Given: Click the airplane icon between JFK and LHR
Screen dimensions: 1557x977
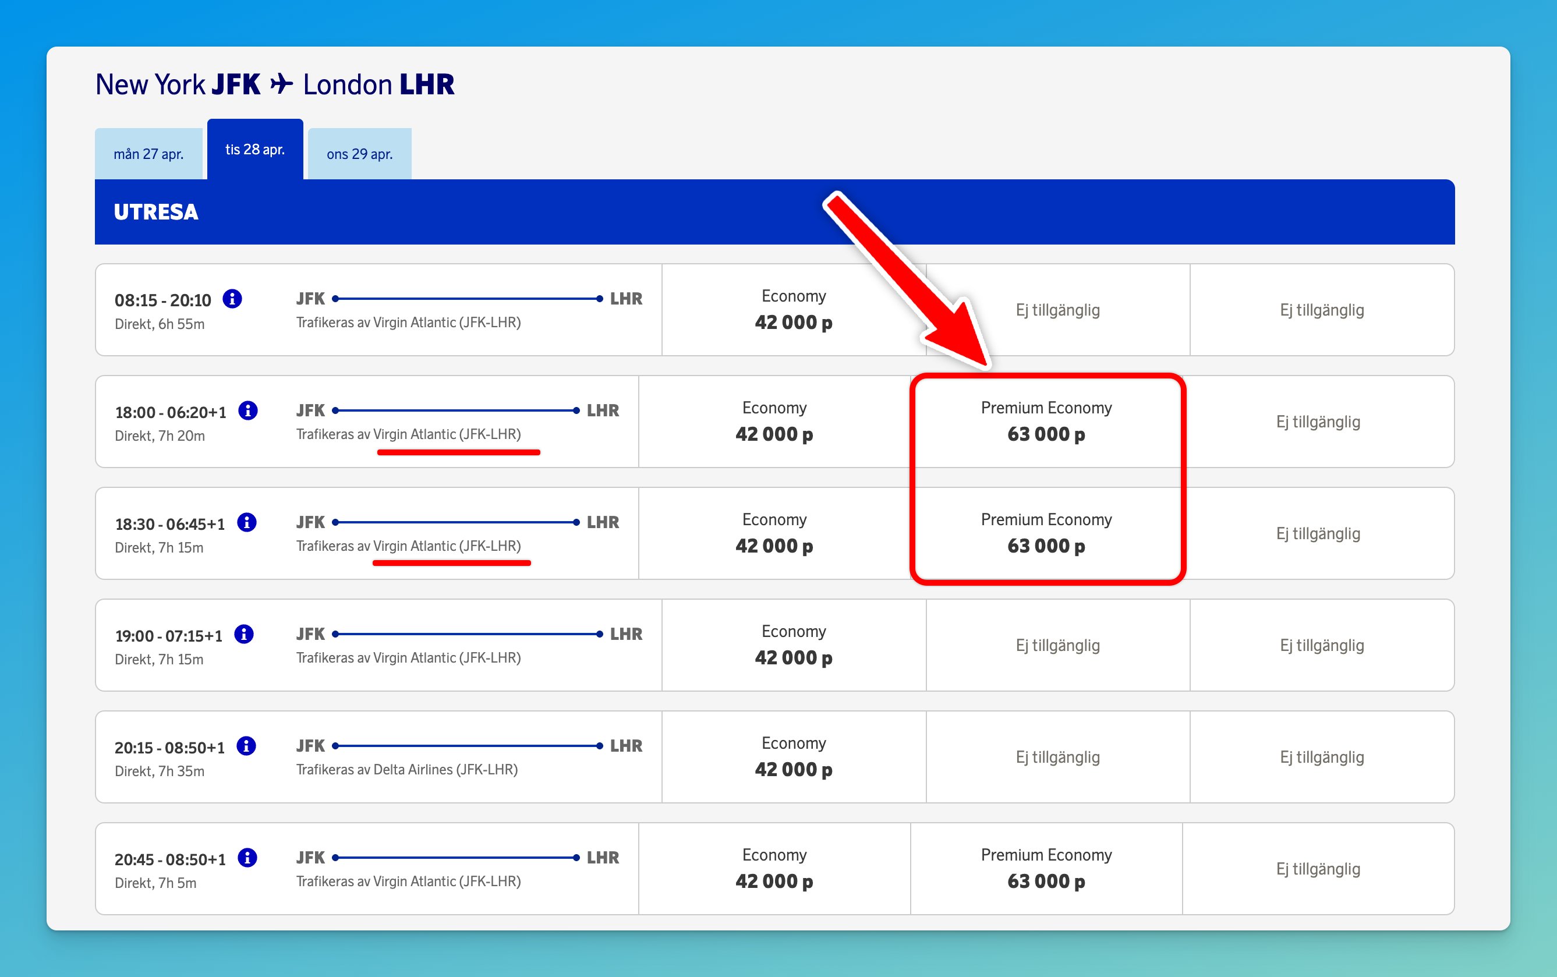Looking at the screenshot, I should (282, 83).
